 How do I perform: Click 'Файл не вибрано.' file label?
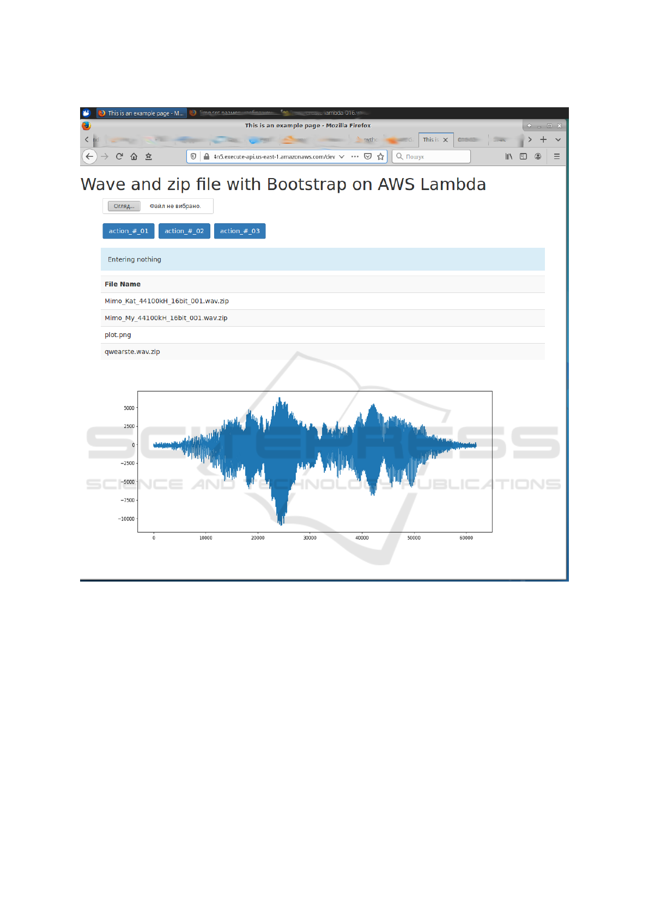coord(175,206)
